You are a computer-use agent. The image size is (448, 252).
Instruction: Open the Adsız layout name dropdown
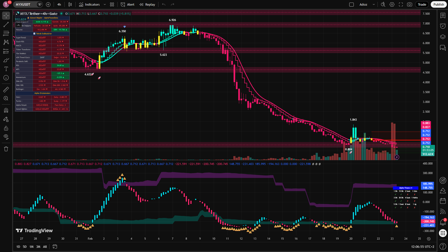coord(368,4)
